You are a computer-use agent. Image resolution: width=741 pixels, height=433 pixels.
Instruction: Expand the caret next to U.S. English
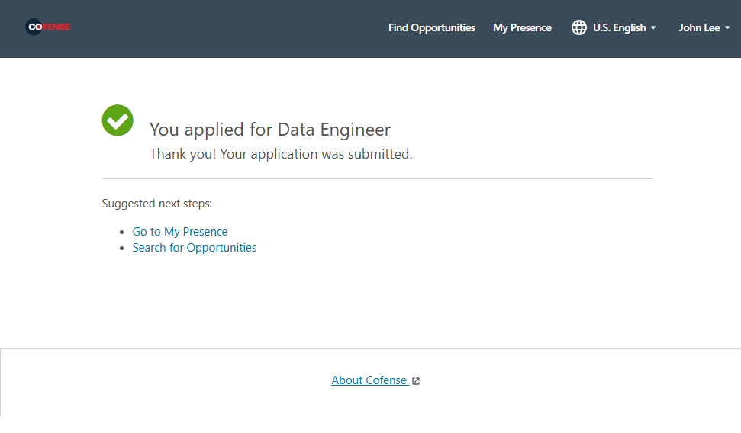[x=653, y=28]
